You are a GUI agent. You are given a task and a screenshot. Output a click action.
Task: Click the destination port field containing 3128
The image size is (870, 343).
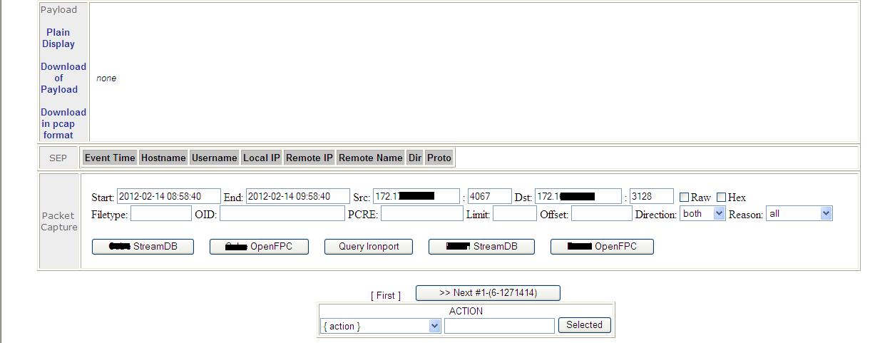pyautogui.click(x=651, y=197)
